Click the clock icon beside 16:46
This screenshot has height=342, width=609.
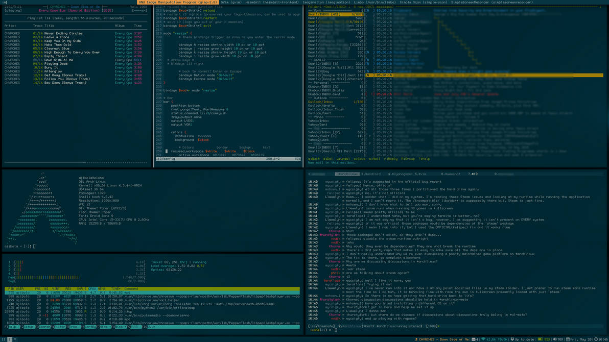596,339
